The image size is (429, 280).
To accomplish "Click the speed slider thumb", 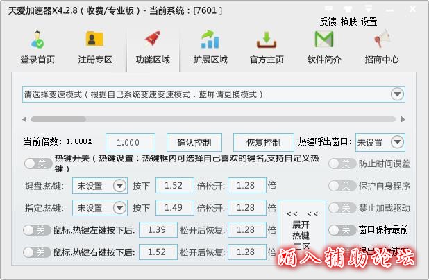I will tap(58, 119).
